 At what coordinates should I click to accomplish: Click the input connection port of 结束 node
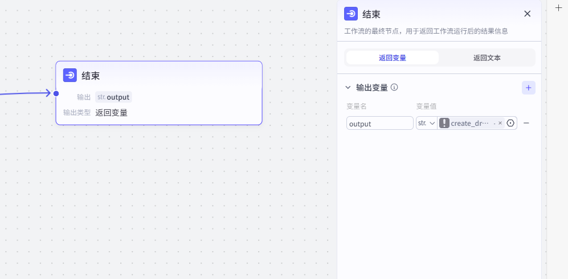[x=56, y=93]
